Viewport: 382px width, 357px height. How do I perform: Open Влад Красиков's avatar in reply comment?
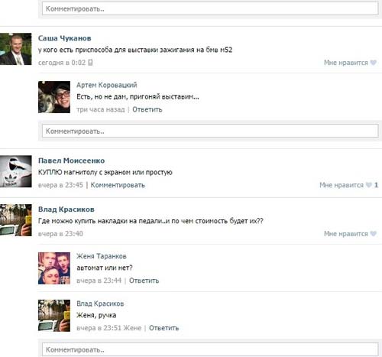point(54,316)
